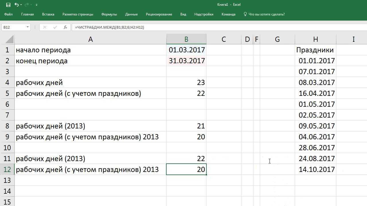Select the cell with value 21
This screenshot has width=367, height=206.
point(186,126)
